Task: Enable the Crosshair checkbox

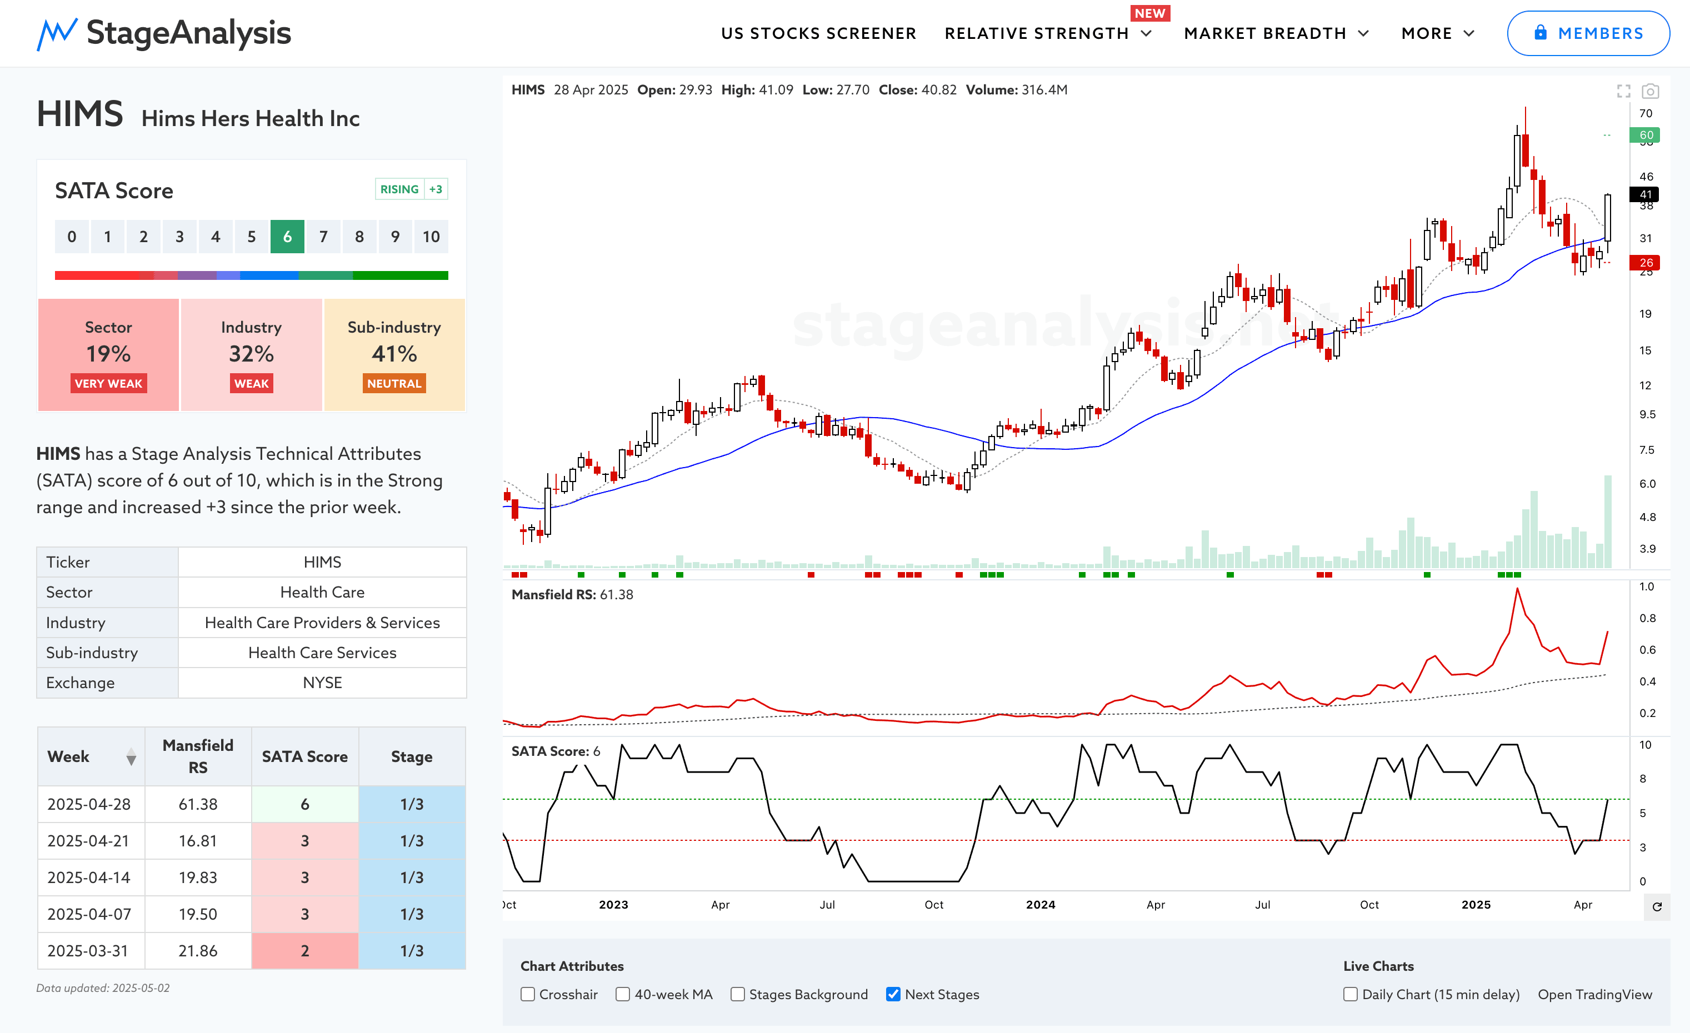Action: coord(527,994)
